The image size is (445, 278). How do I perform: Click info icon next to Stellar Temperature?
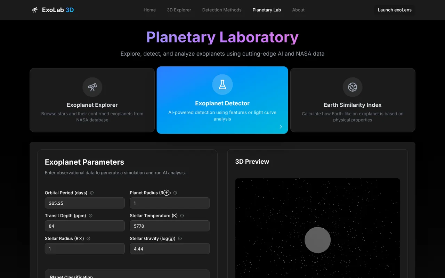pyautogui.click(x=182, y=216)
